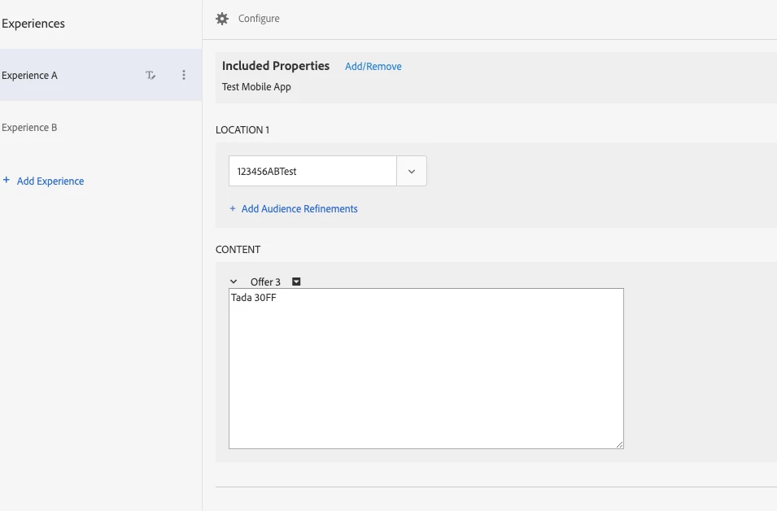Click the plus icon beside Add Experience

pyautogui.click(x=7, y=181)
